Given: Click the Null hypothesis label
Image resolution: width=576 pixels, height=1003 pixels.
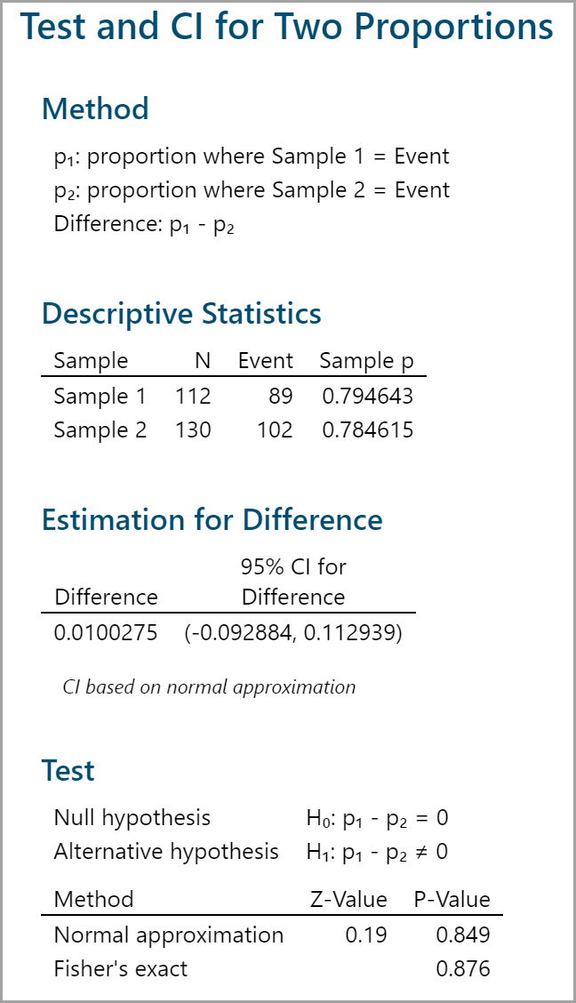Looking at the screenshot, I should [132, 818].
